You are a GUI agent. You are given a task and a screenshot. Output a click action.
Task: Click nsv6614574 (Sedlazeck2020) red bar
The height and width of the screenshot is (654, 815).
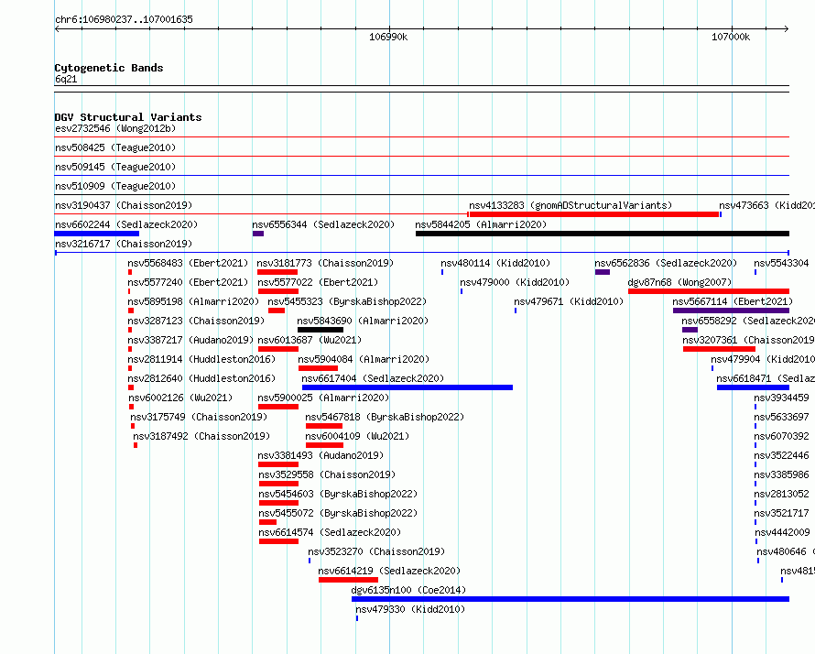coord(279,541)
